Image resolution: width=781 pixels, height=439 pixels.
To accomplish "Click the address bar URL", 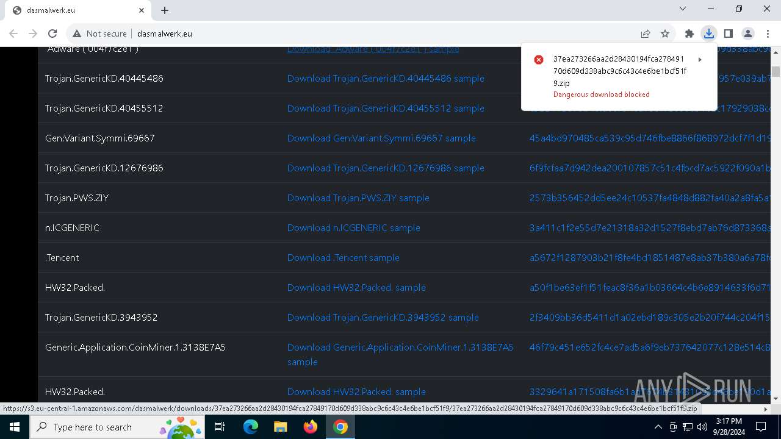I will coord(165,34).
